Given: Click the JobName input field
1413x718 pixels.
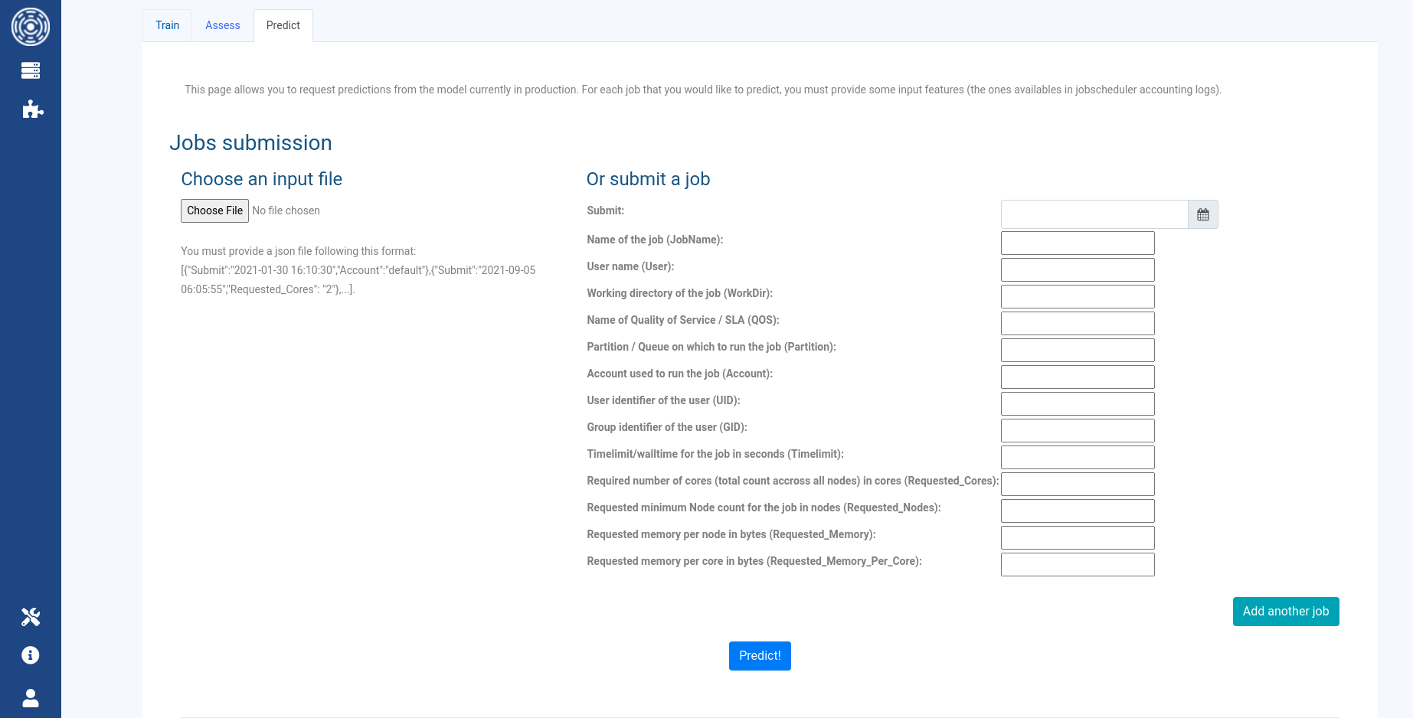Looking at the screenshot, I should (1077, 243).
